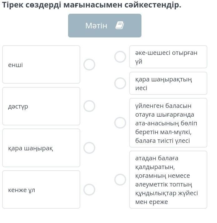Image resolution: width=217 pixels, height=223 pixels.
Task: Click the енші word card
Action: (41, 65)
